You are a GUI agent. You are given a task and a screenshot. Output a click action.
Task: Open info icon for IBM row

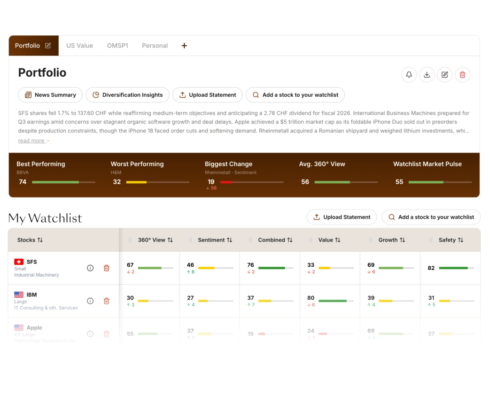point(90,301)
